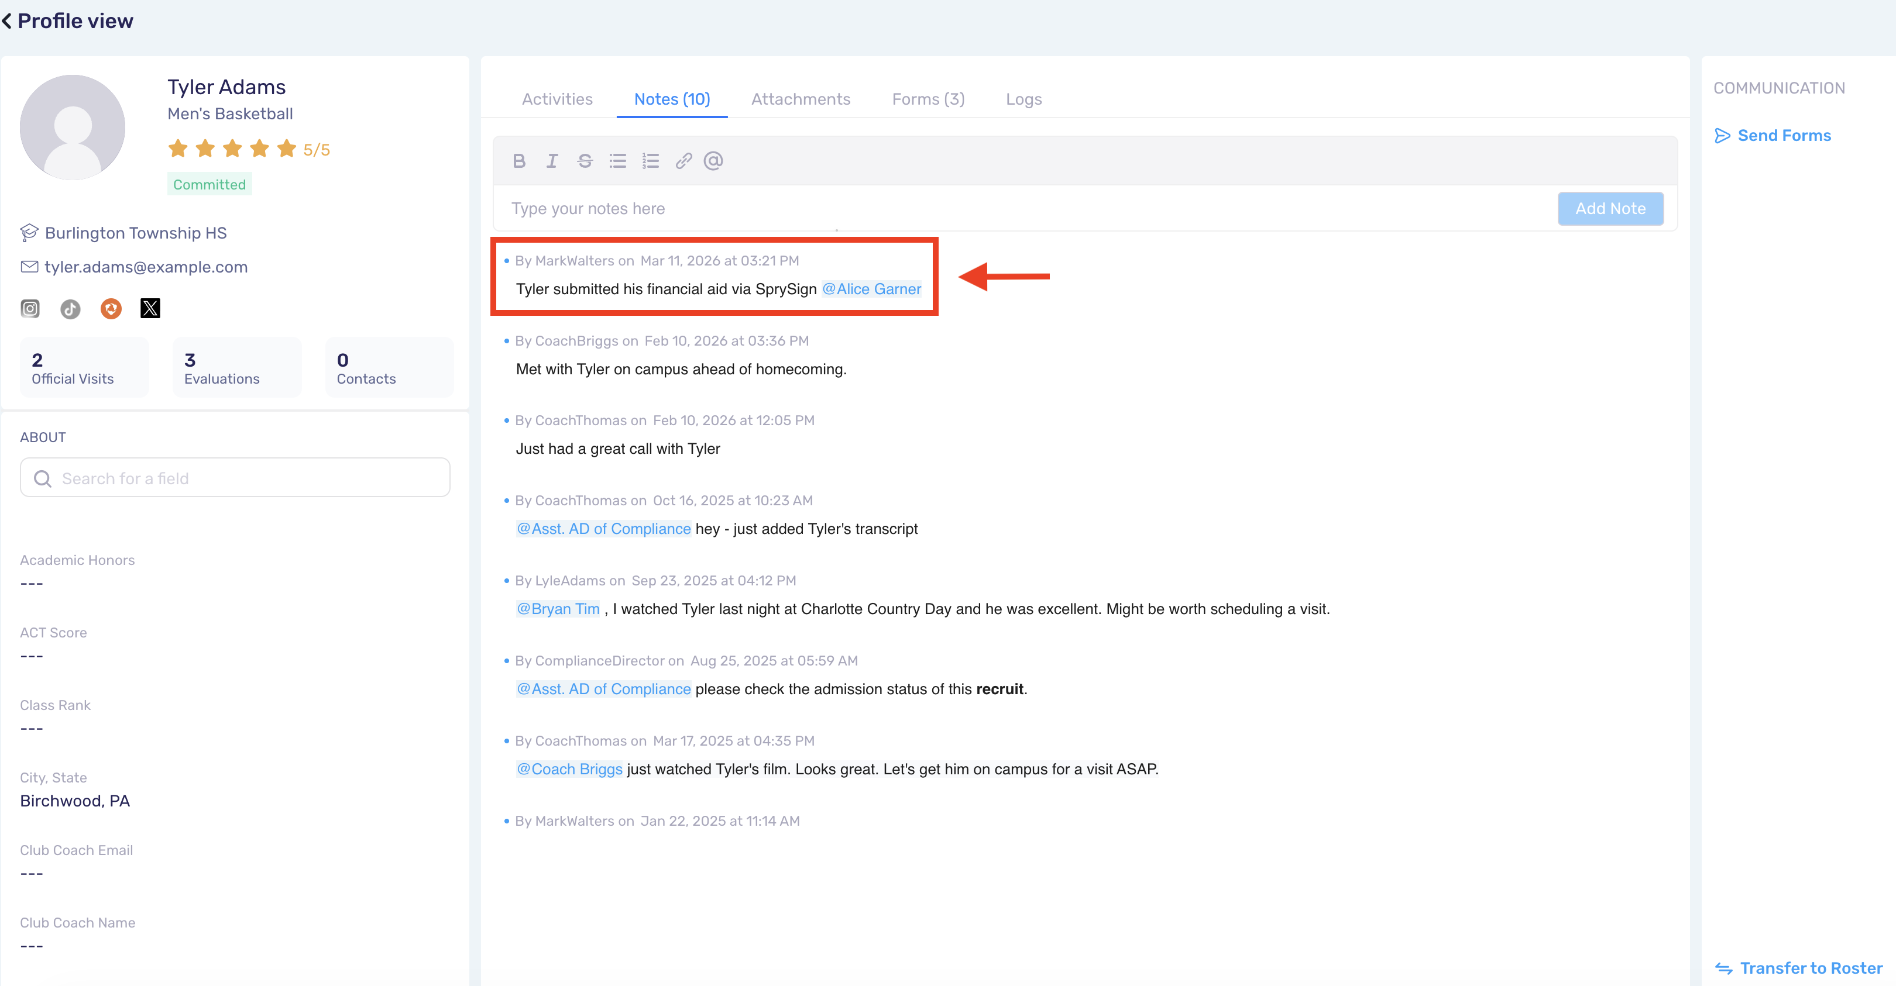Click note header 'By MarkWalters on Jan 22, 2025'
This screenshot has height=986, width=1896.
click(x=657, y=820)
